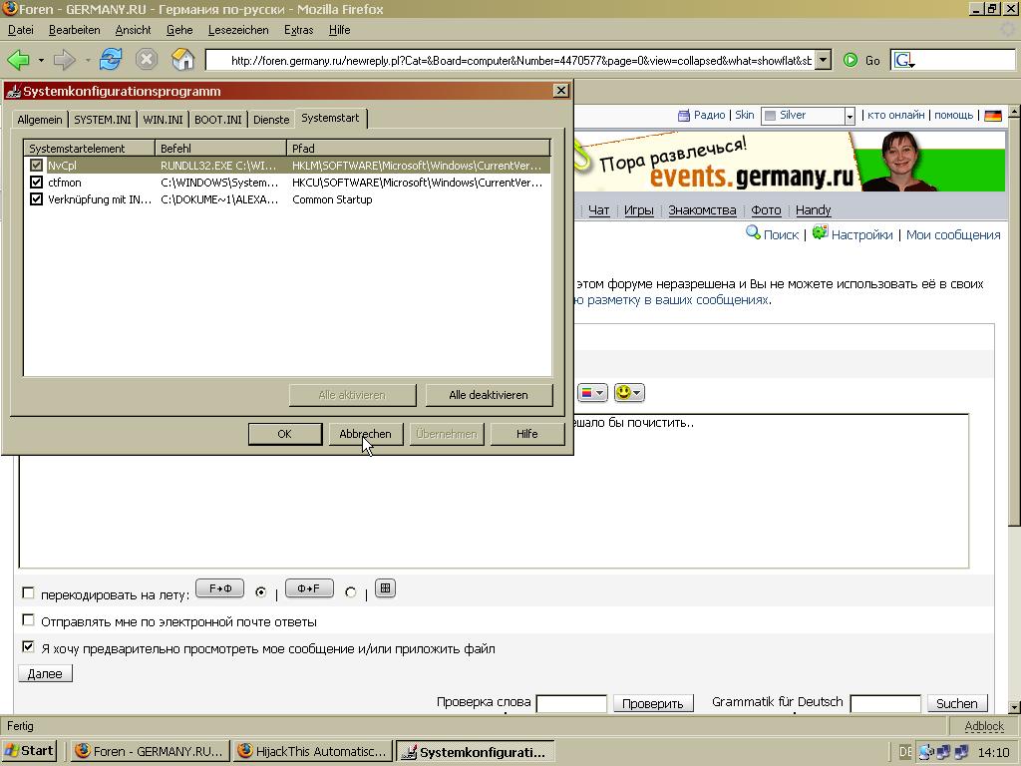Click the grey Forward arrow in Firefox
Viewport: 1021px width, 766px height.
point(65,61)
